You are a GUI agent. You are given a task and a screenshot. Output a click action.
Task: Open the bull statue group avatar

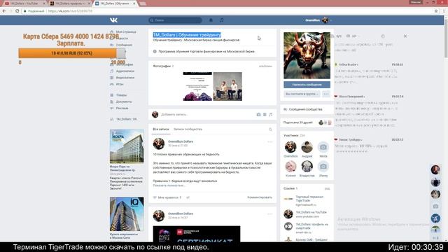[307, 55]
